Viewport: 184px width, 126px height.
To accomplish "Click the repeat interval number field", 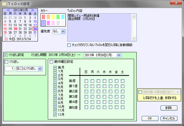I will pos(10,69).
